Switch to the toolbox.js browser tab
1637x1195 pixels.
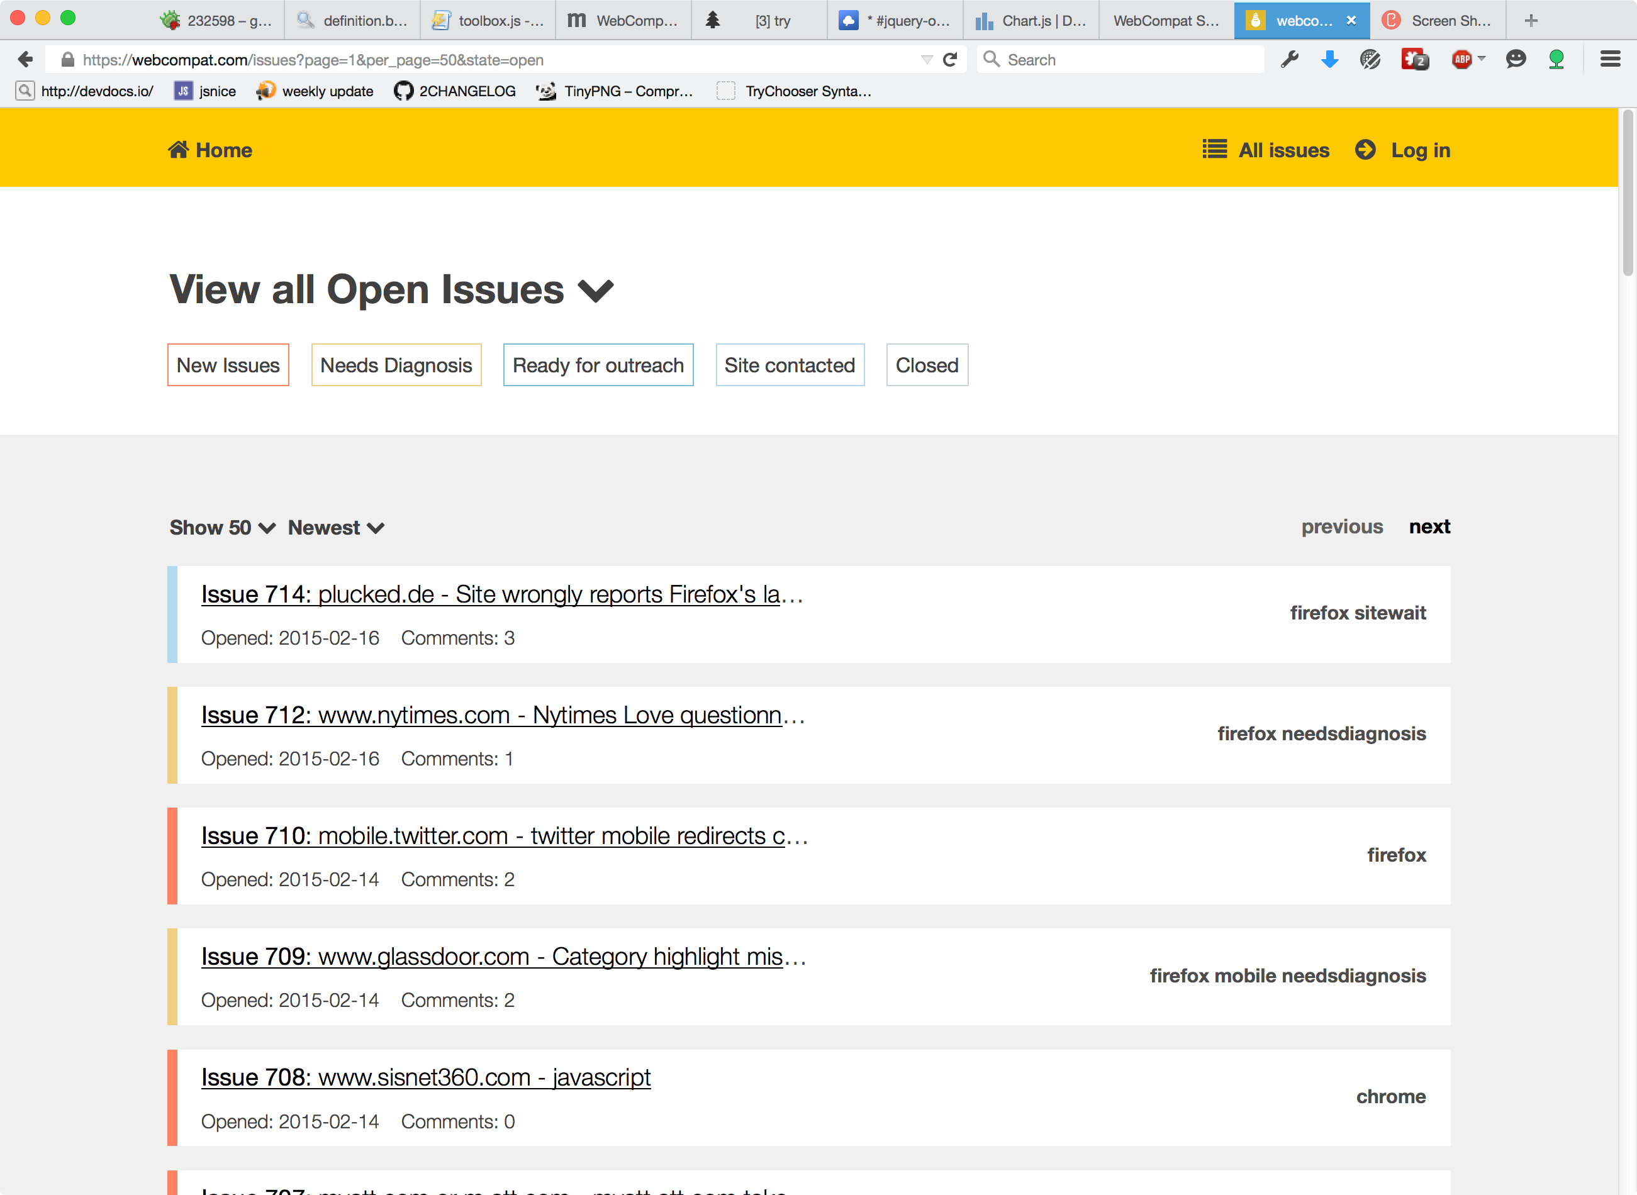[489, 20]
